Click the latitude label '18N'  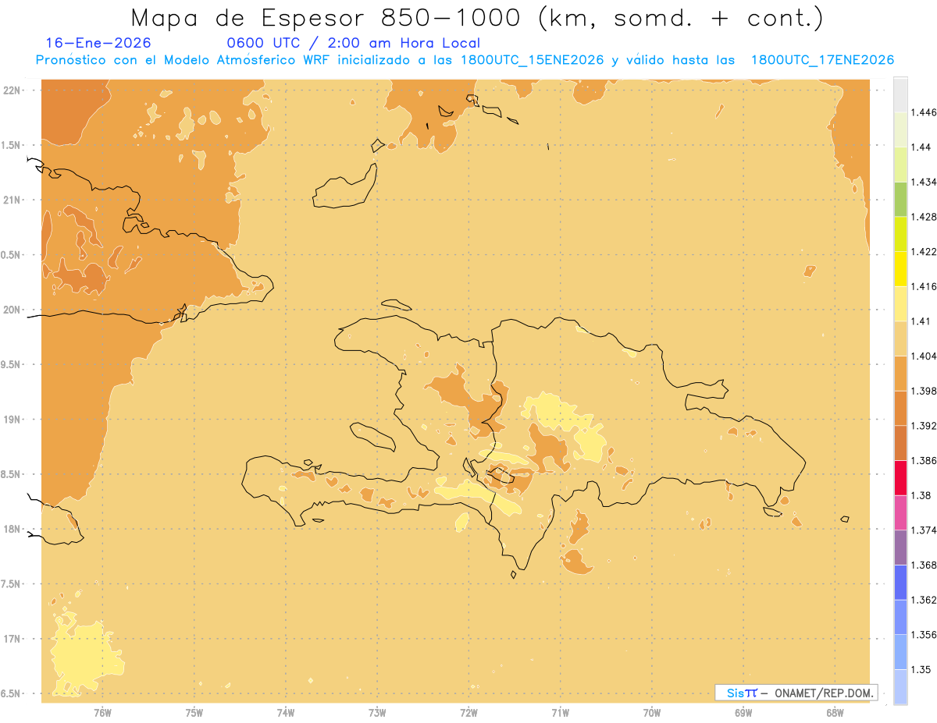coord(12,529)
